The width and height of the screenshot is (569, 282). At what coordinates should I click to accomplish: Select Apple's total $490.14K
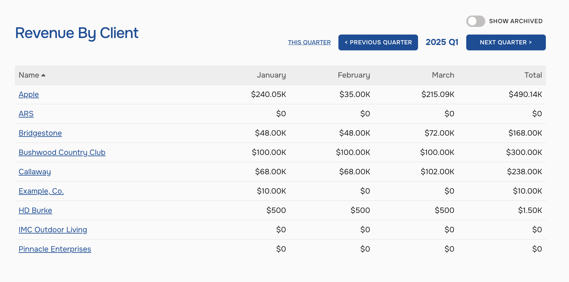click(x=525, y=94)
